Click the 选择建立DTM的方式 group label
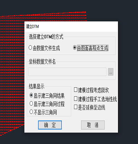 click(46, 37)
